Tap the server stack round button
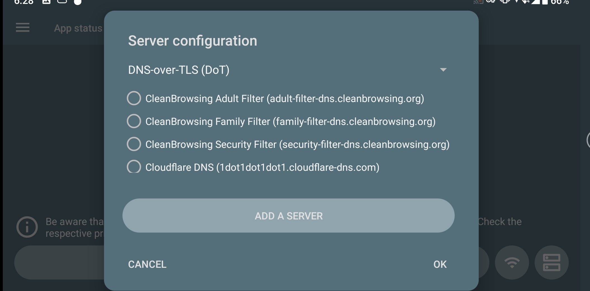This screenshot has width=590, height=291. tap(551, 262)
